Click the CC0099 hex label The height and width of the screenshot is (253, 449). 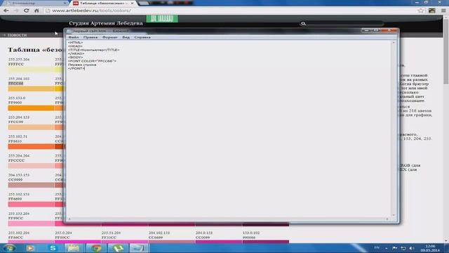[x=203, y=238]
